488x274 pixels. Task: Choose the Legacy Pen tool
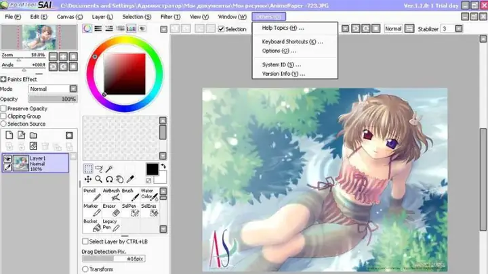pos(111,225)
